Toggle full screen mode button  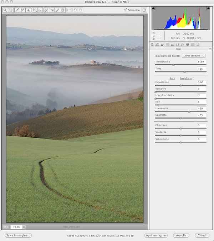click(x=144, y=10)
